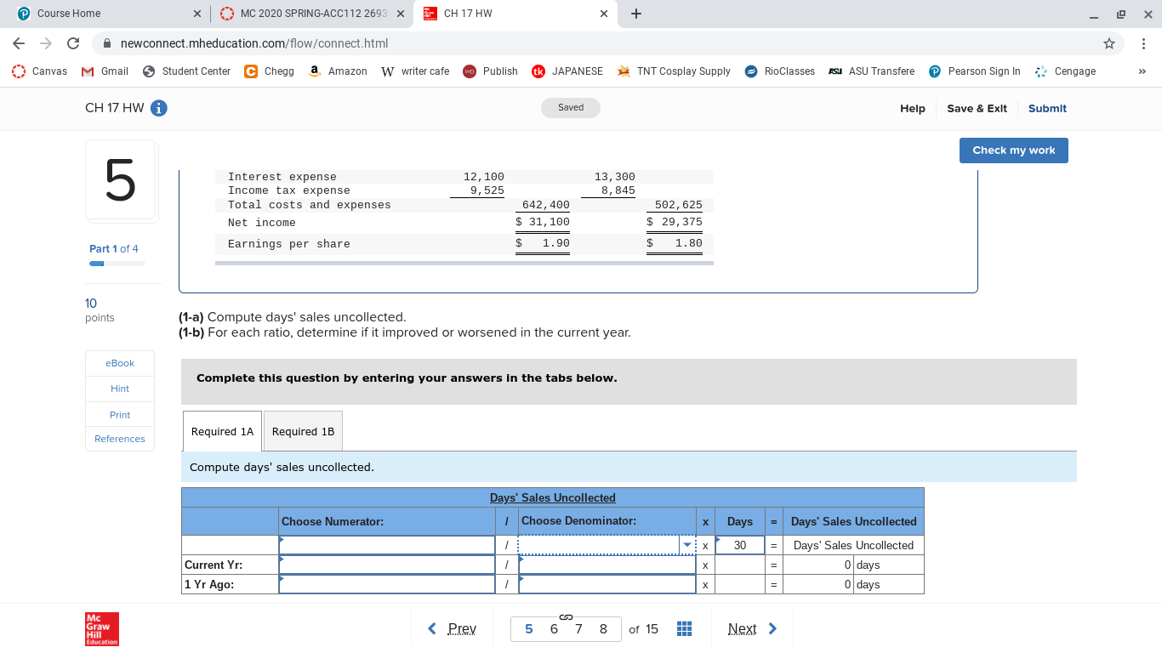Click the 1 Yr Ago numerator field

coord(387,584)
